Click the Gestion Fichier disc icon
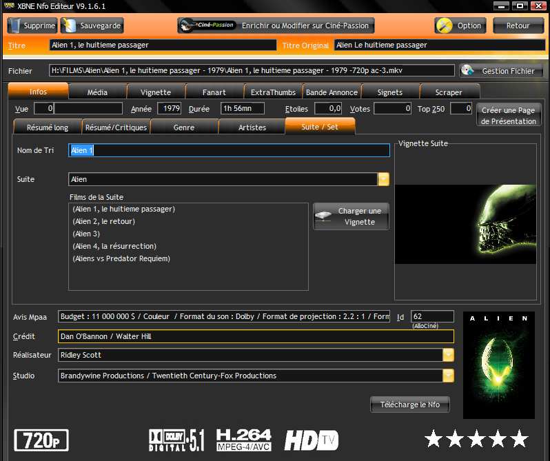 [467, 70]
